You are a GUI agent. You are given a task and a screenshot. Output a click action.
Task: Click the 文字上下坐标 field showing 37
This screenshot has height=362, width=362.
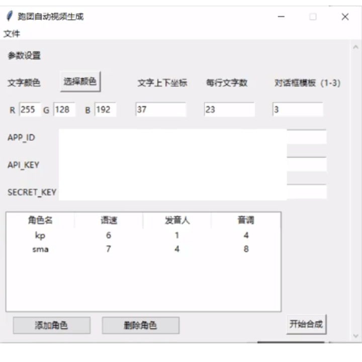tap(161, 110)
